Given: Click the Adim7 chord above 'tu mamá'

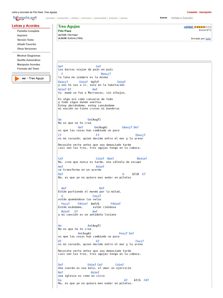Looking at the screenshot, I should (x=62, y=89).
